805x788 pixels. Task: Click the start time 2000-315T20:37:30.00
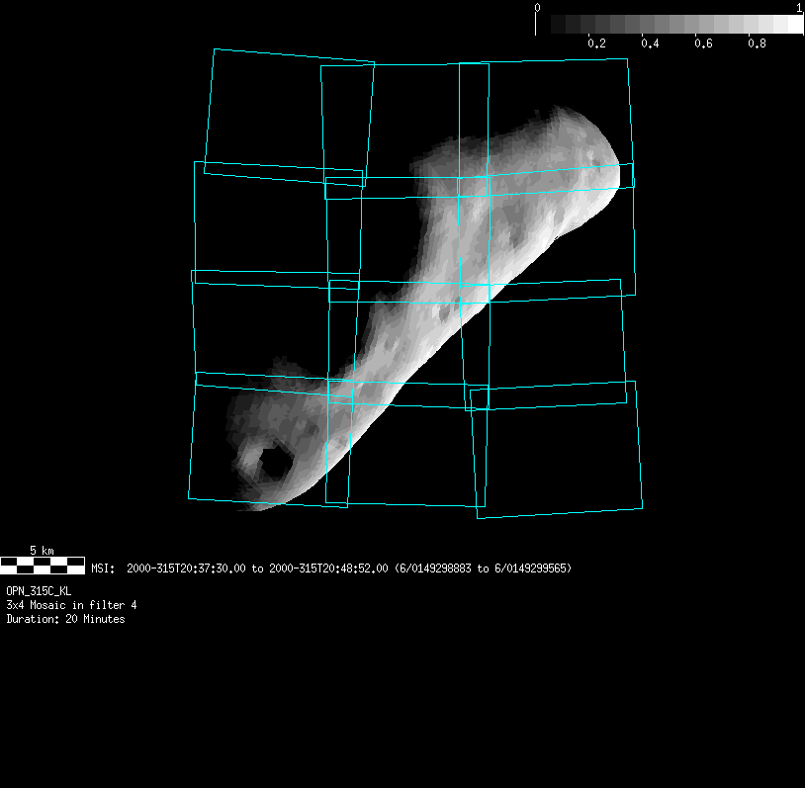coord(187,569)
